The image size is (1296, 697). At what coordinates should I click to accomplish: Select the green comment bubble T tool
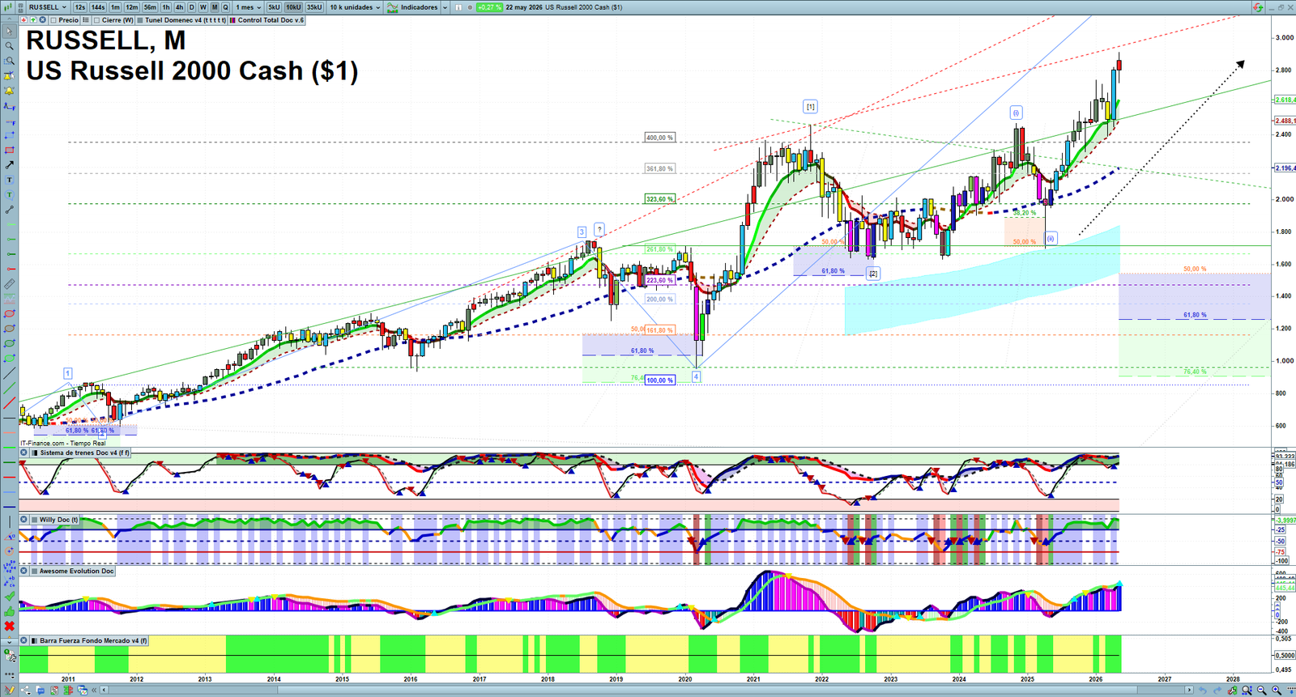coord(10,195)
